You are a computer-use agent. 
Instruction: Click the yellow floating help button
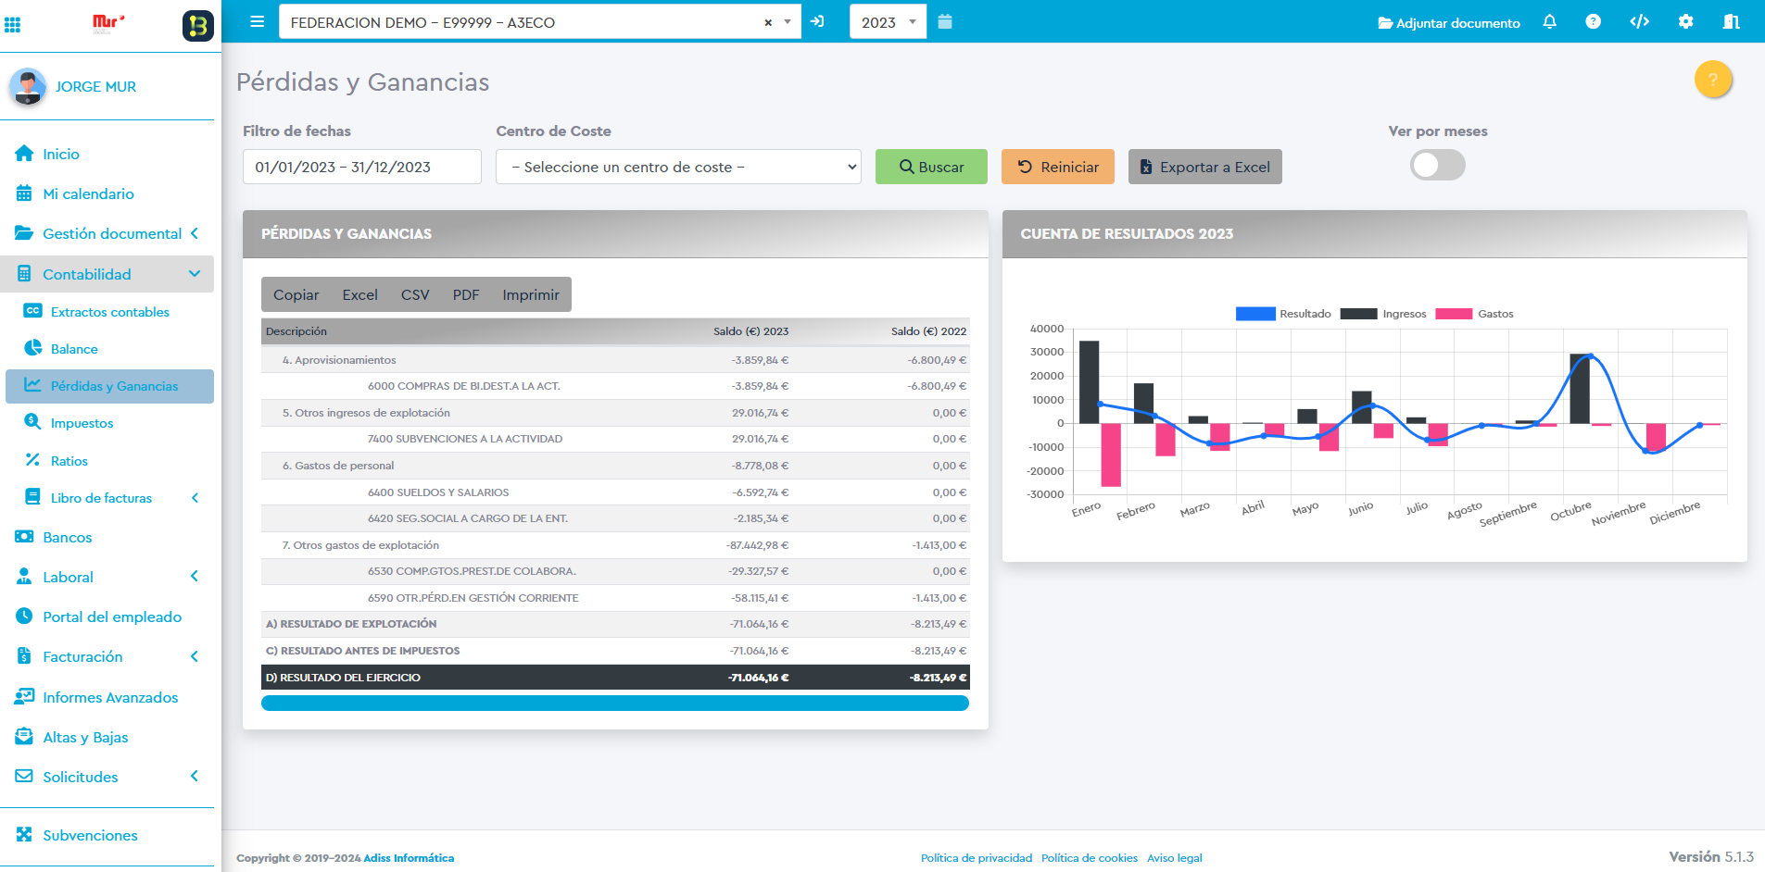coord(1712,80)
